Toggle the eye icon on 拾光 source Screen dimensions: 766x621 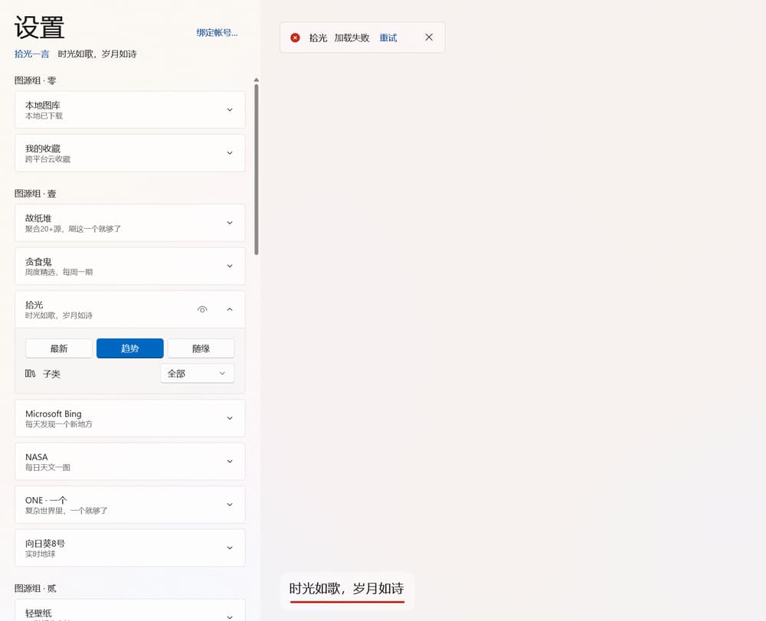coord(202,309)
